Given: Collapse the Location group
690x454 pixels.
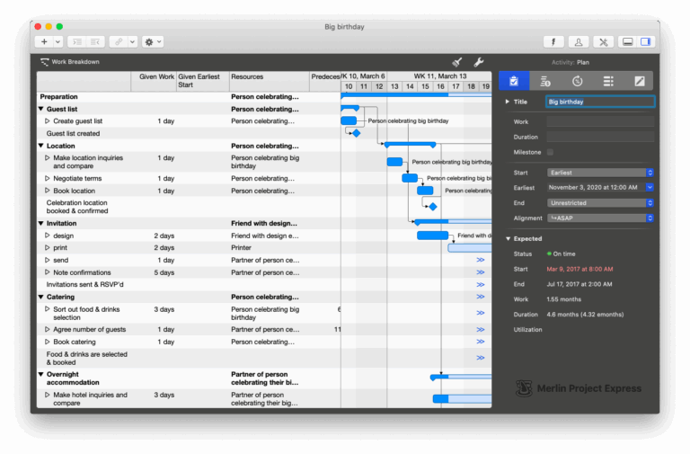Looking at the screenshot, I should tap(41, 146).
